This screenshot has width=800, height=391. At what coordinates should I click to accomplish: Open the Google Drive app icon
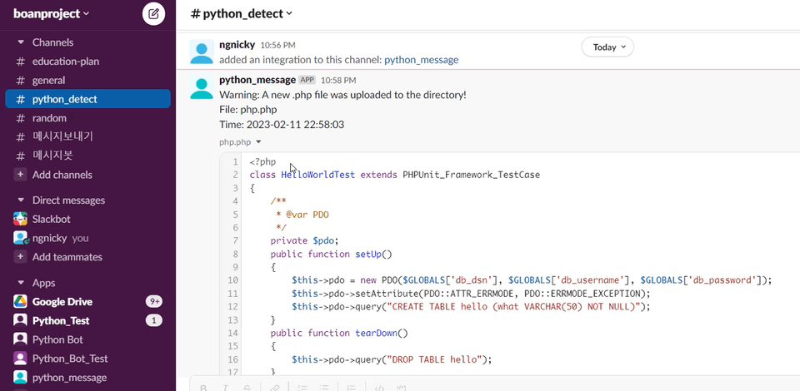coord(20,301)
